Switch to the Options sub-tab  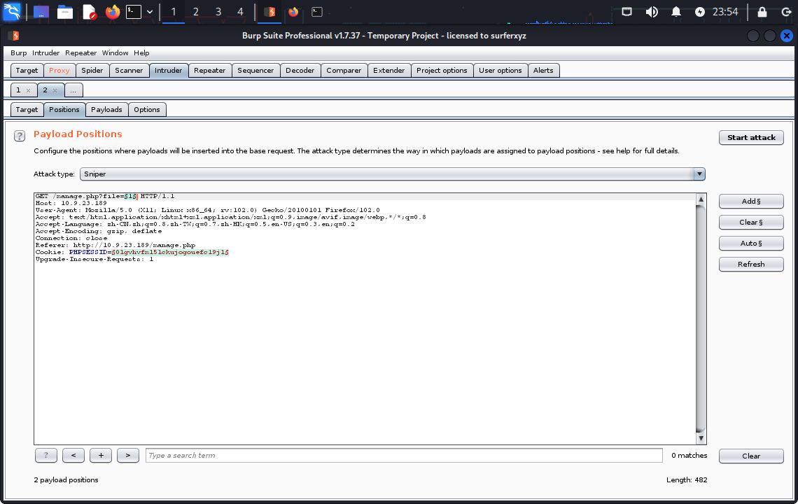(x=147, y=109)
